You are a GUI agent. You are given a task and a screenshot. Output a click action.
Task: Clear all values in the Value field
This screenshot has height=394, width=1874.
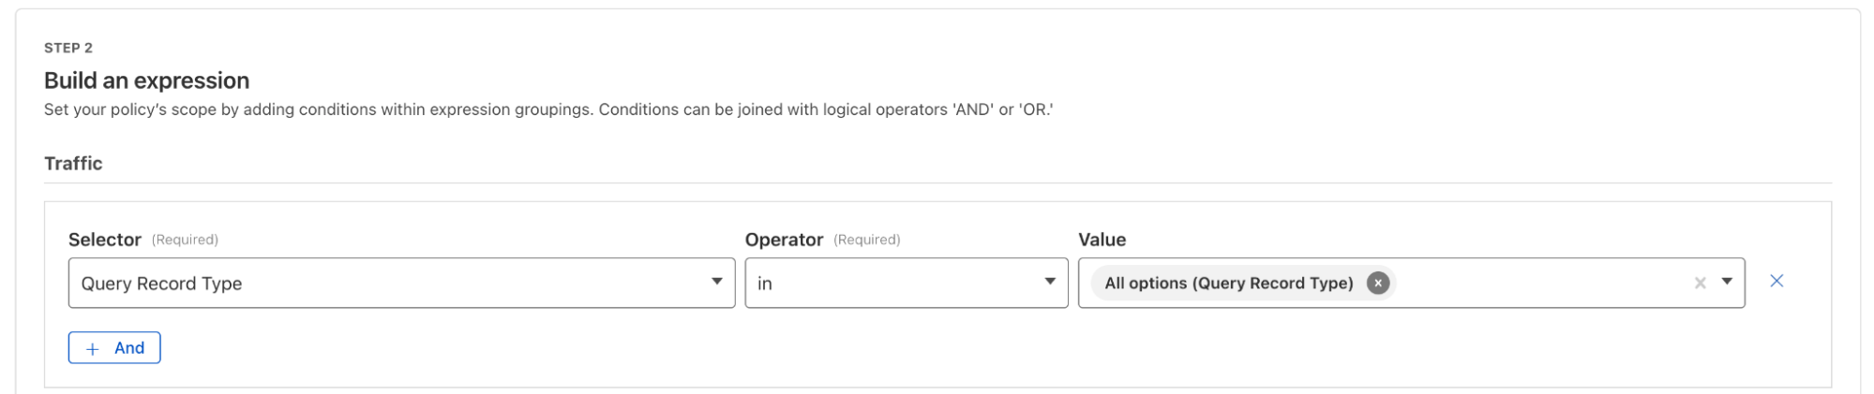(x=1700, y=283)
